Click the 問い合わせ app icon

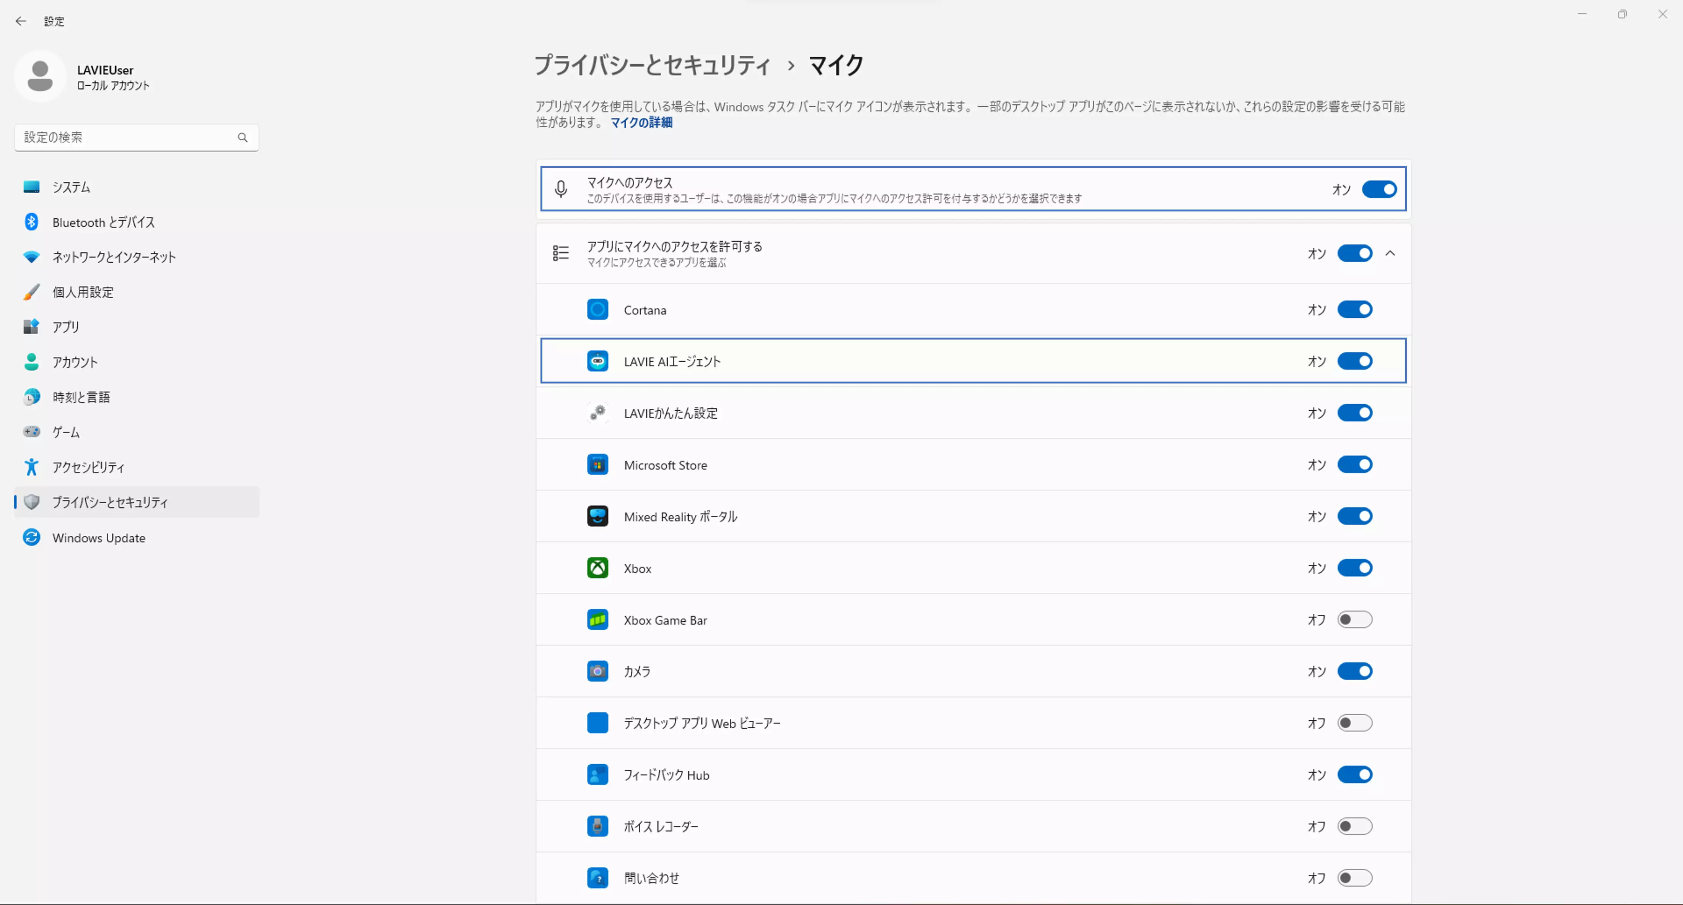coord(597,878)
